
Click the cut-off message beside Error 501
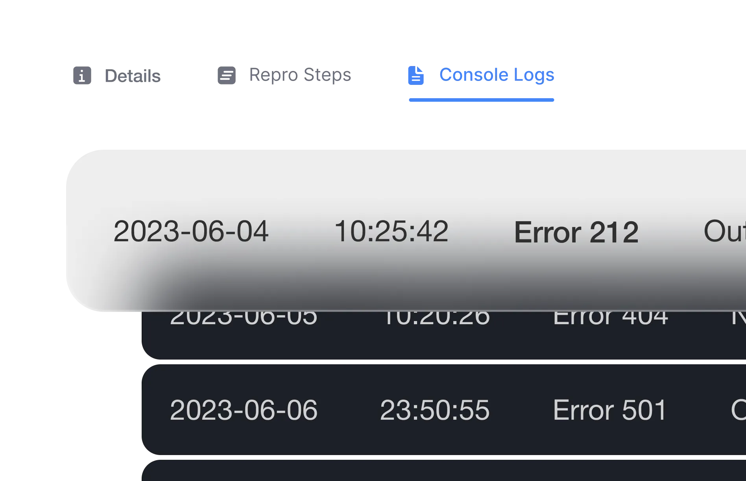[x=738, y=410]
